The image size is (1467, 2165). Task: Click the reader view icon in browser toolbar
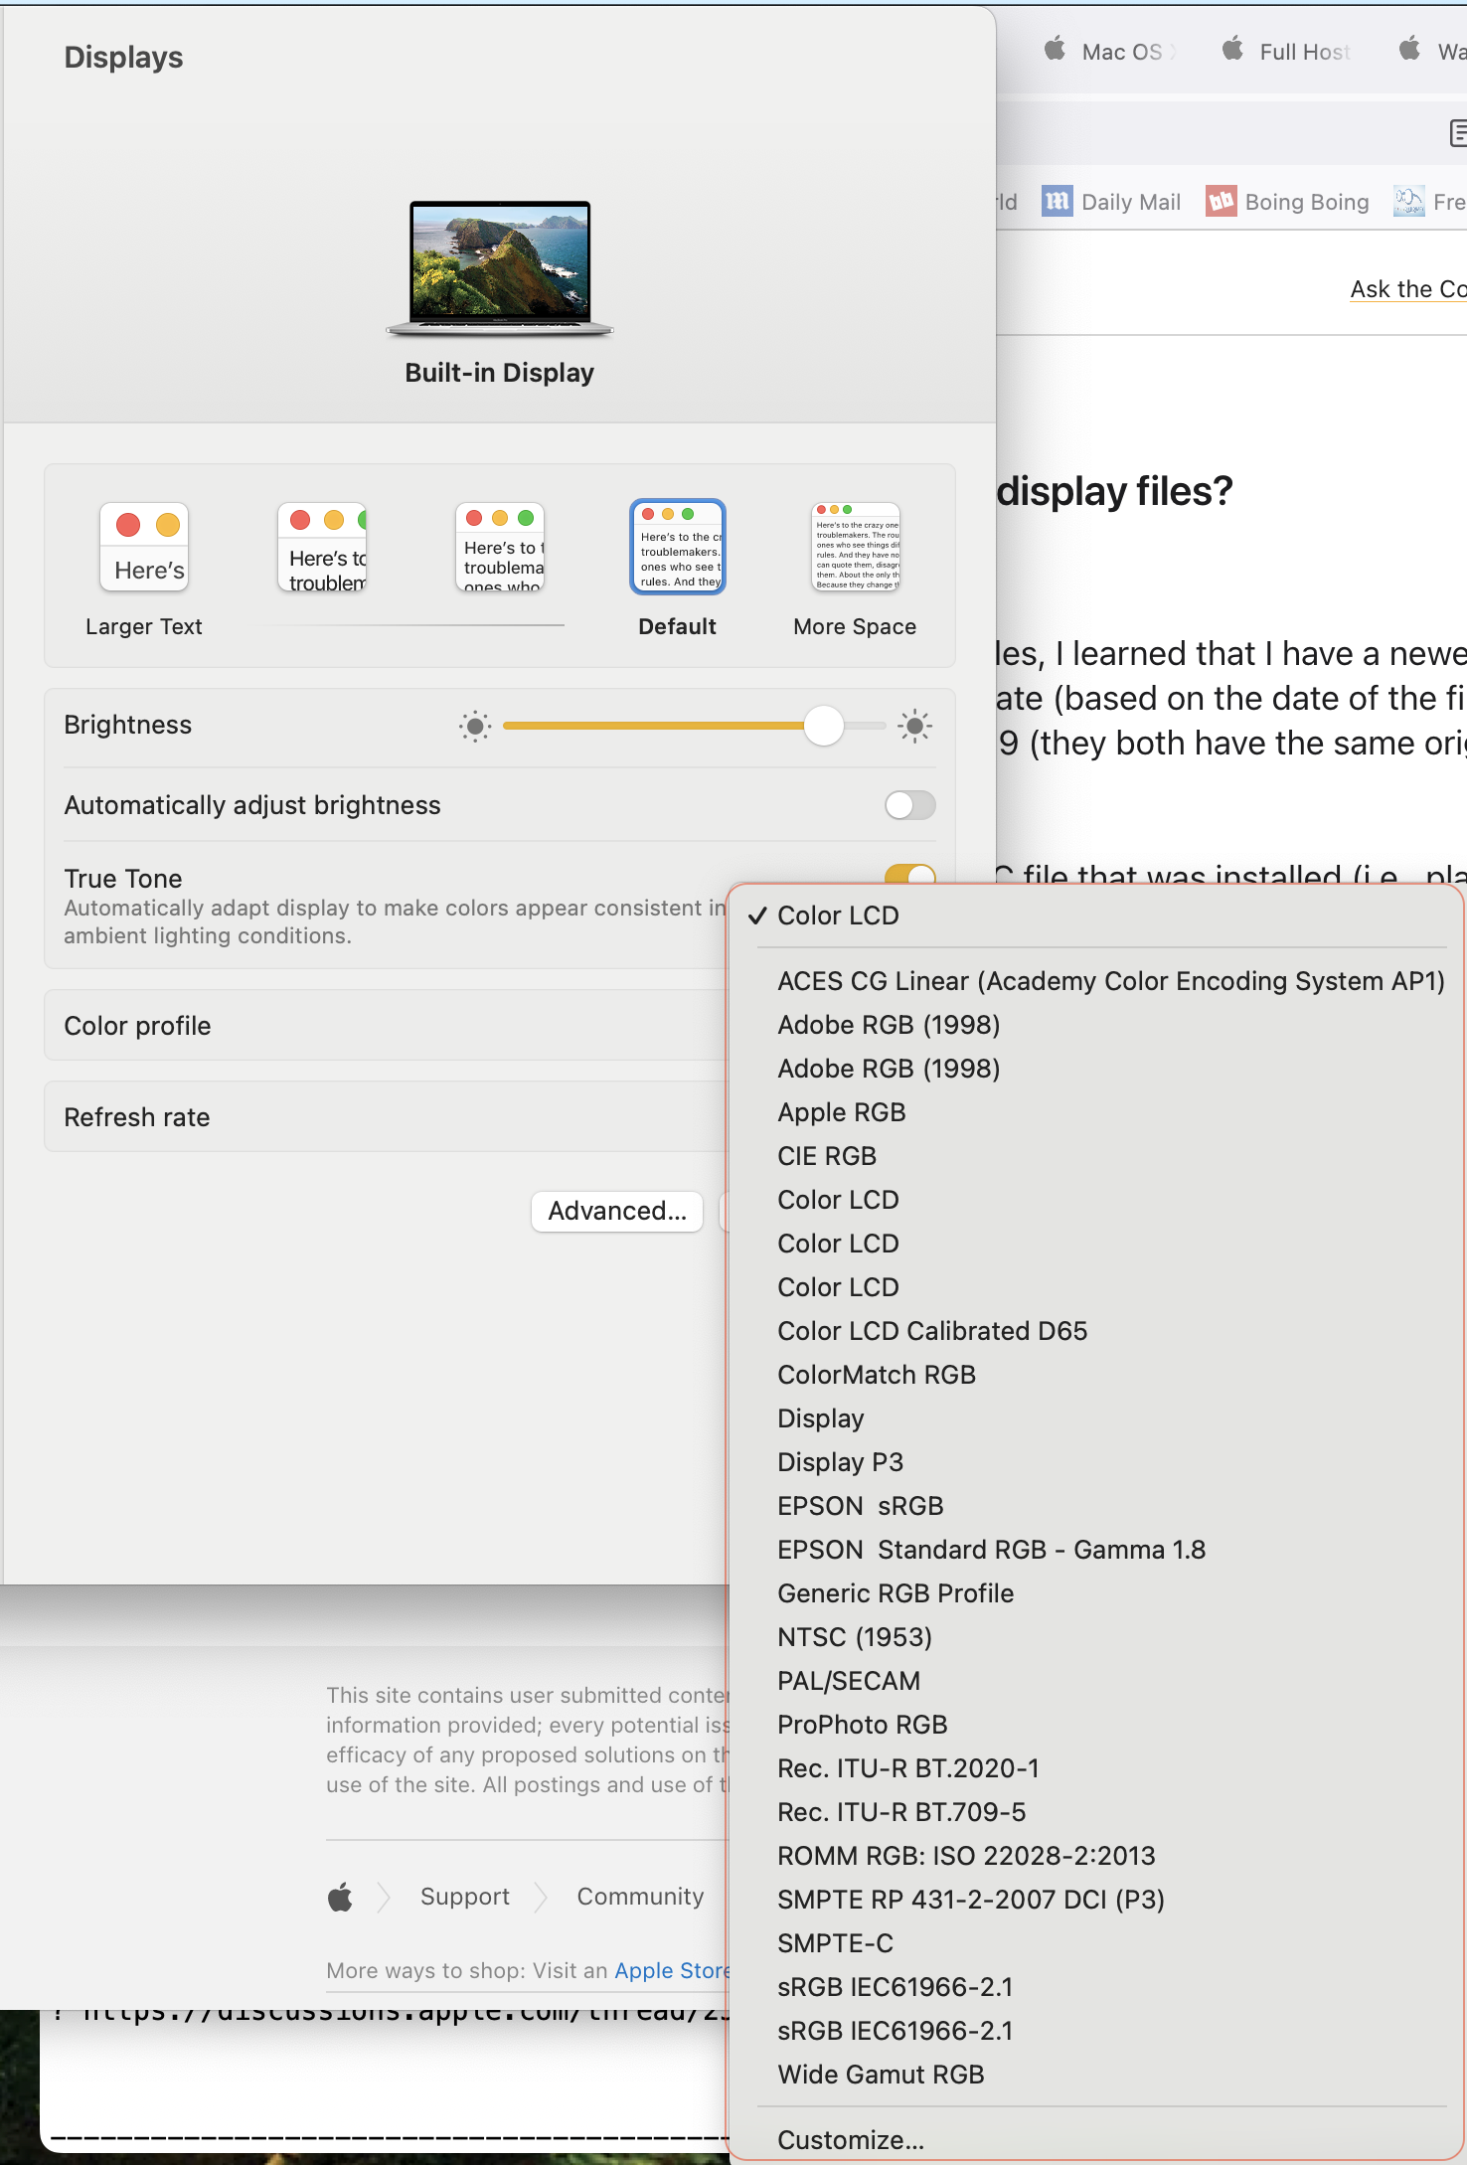point(1458,132)
